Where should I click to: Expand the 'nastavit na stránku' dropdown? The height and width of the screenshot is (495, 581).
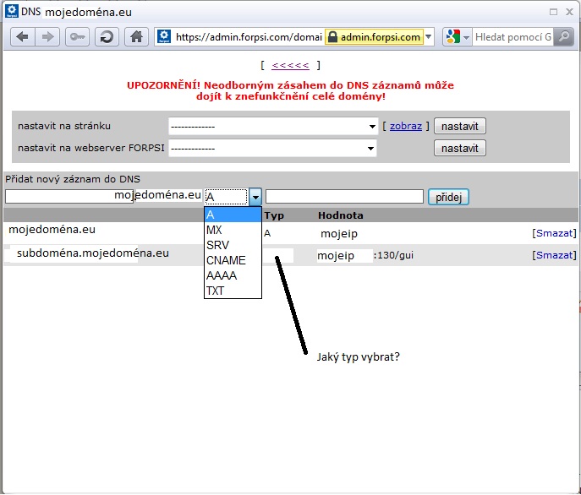(372, 127)
